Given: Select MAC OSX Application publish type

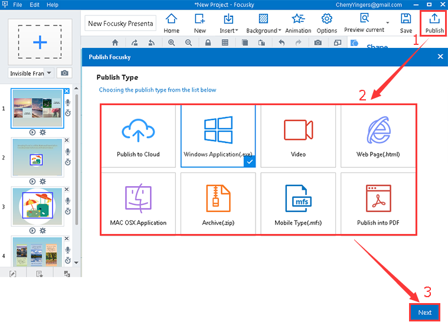Looking at the screenshot, I should pyautogui.click(x=138, y=203).
